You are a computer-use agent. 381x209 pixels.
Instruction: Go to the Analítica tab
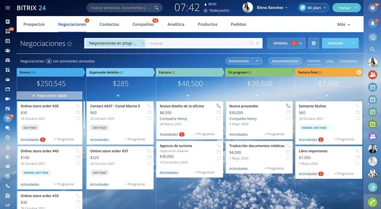(x=176, y=24)
